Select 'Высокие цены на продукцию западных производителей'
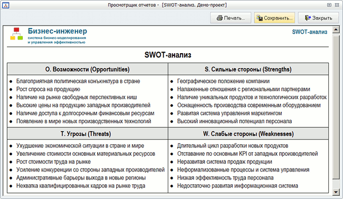 [x=83, y=105]
